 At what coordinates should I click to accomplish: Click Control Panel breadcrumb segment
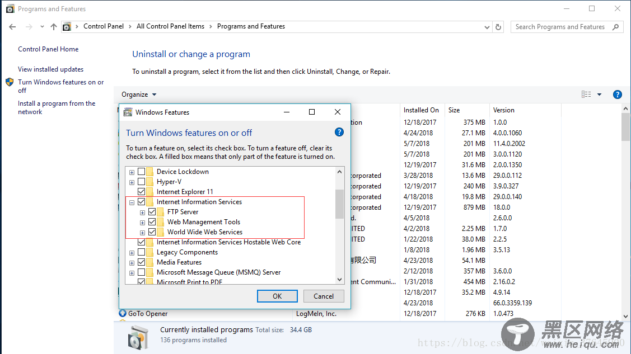tap(104, 26)
